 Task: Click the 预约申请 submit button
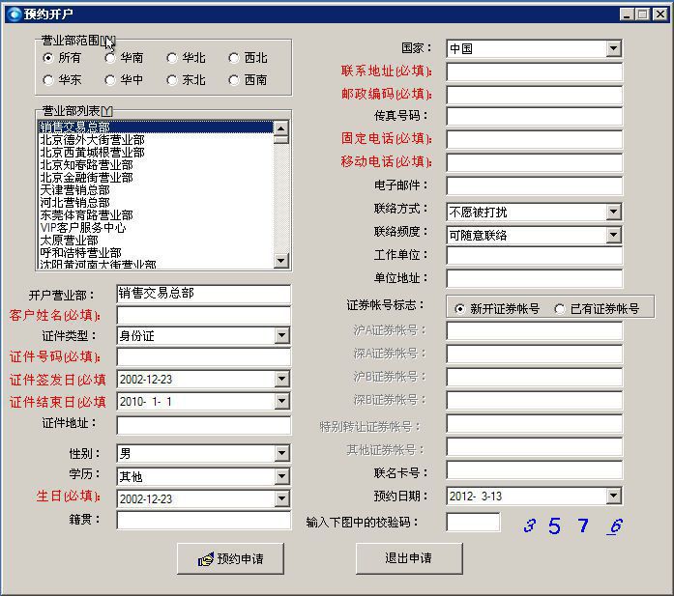230,558
